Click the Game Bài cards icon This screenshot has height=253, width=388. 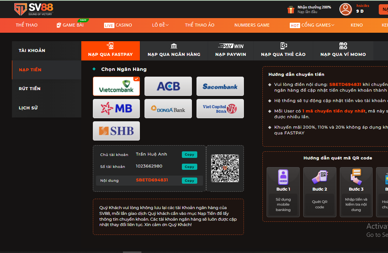pos(59,25)
